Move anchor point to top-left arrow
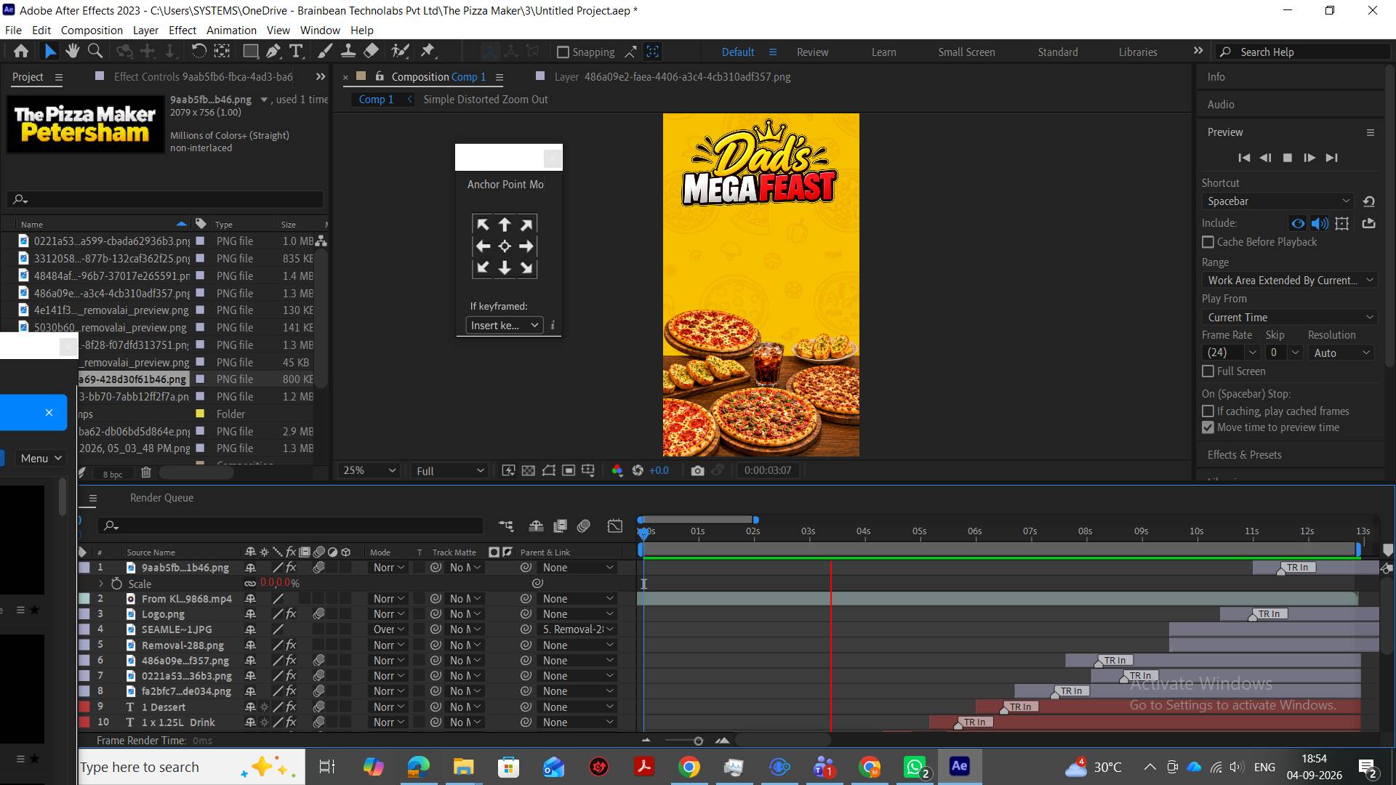Screen dimensions: 1396x785 coord(483,225)
